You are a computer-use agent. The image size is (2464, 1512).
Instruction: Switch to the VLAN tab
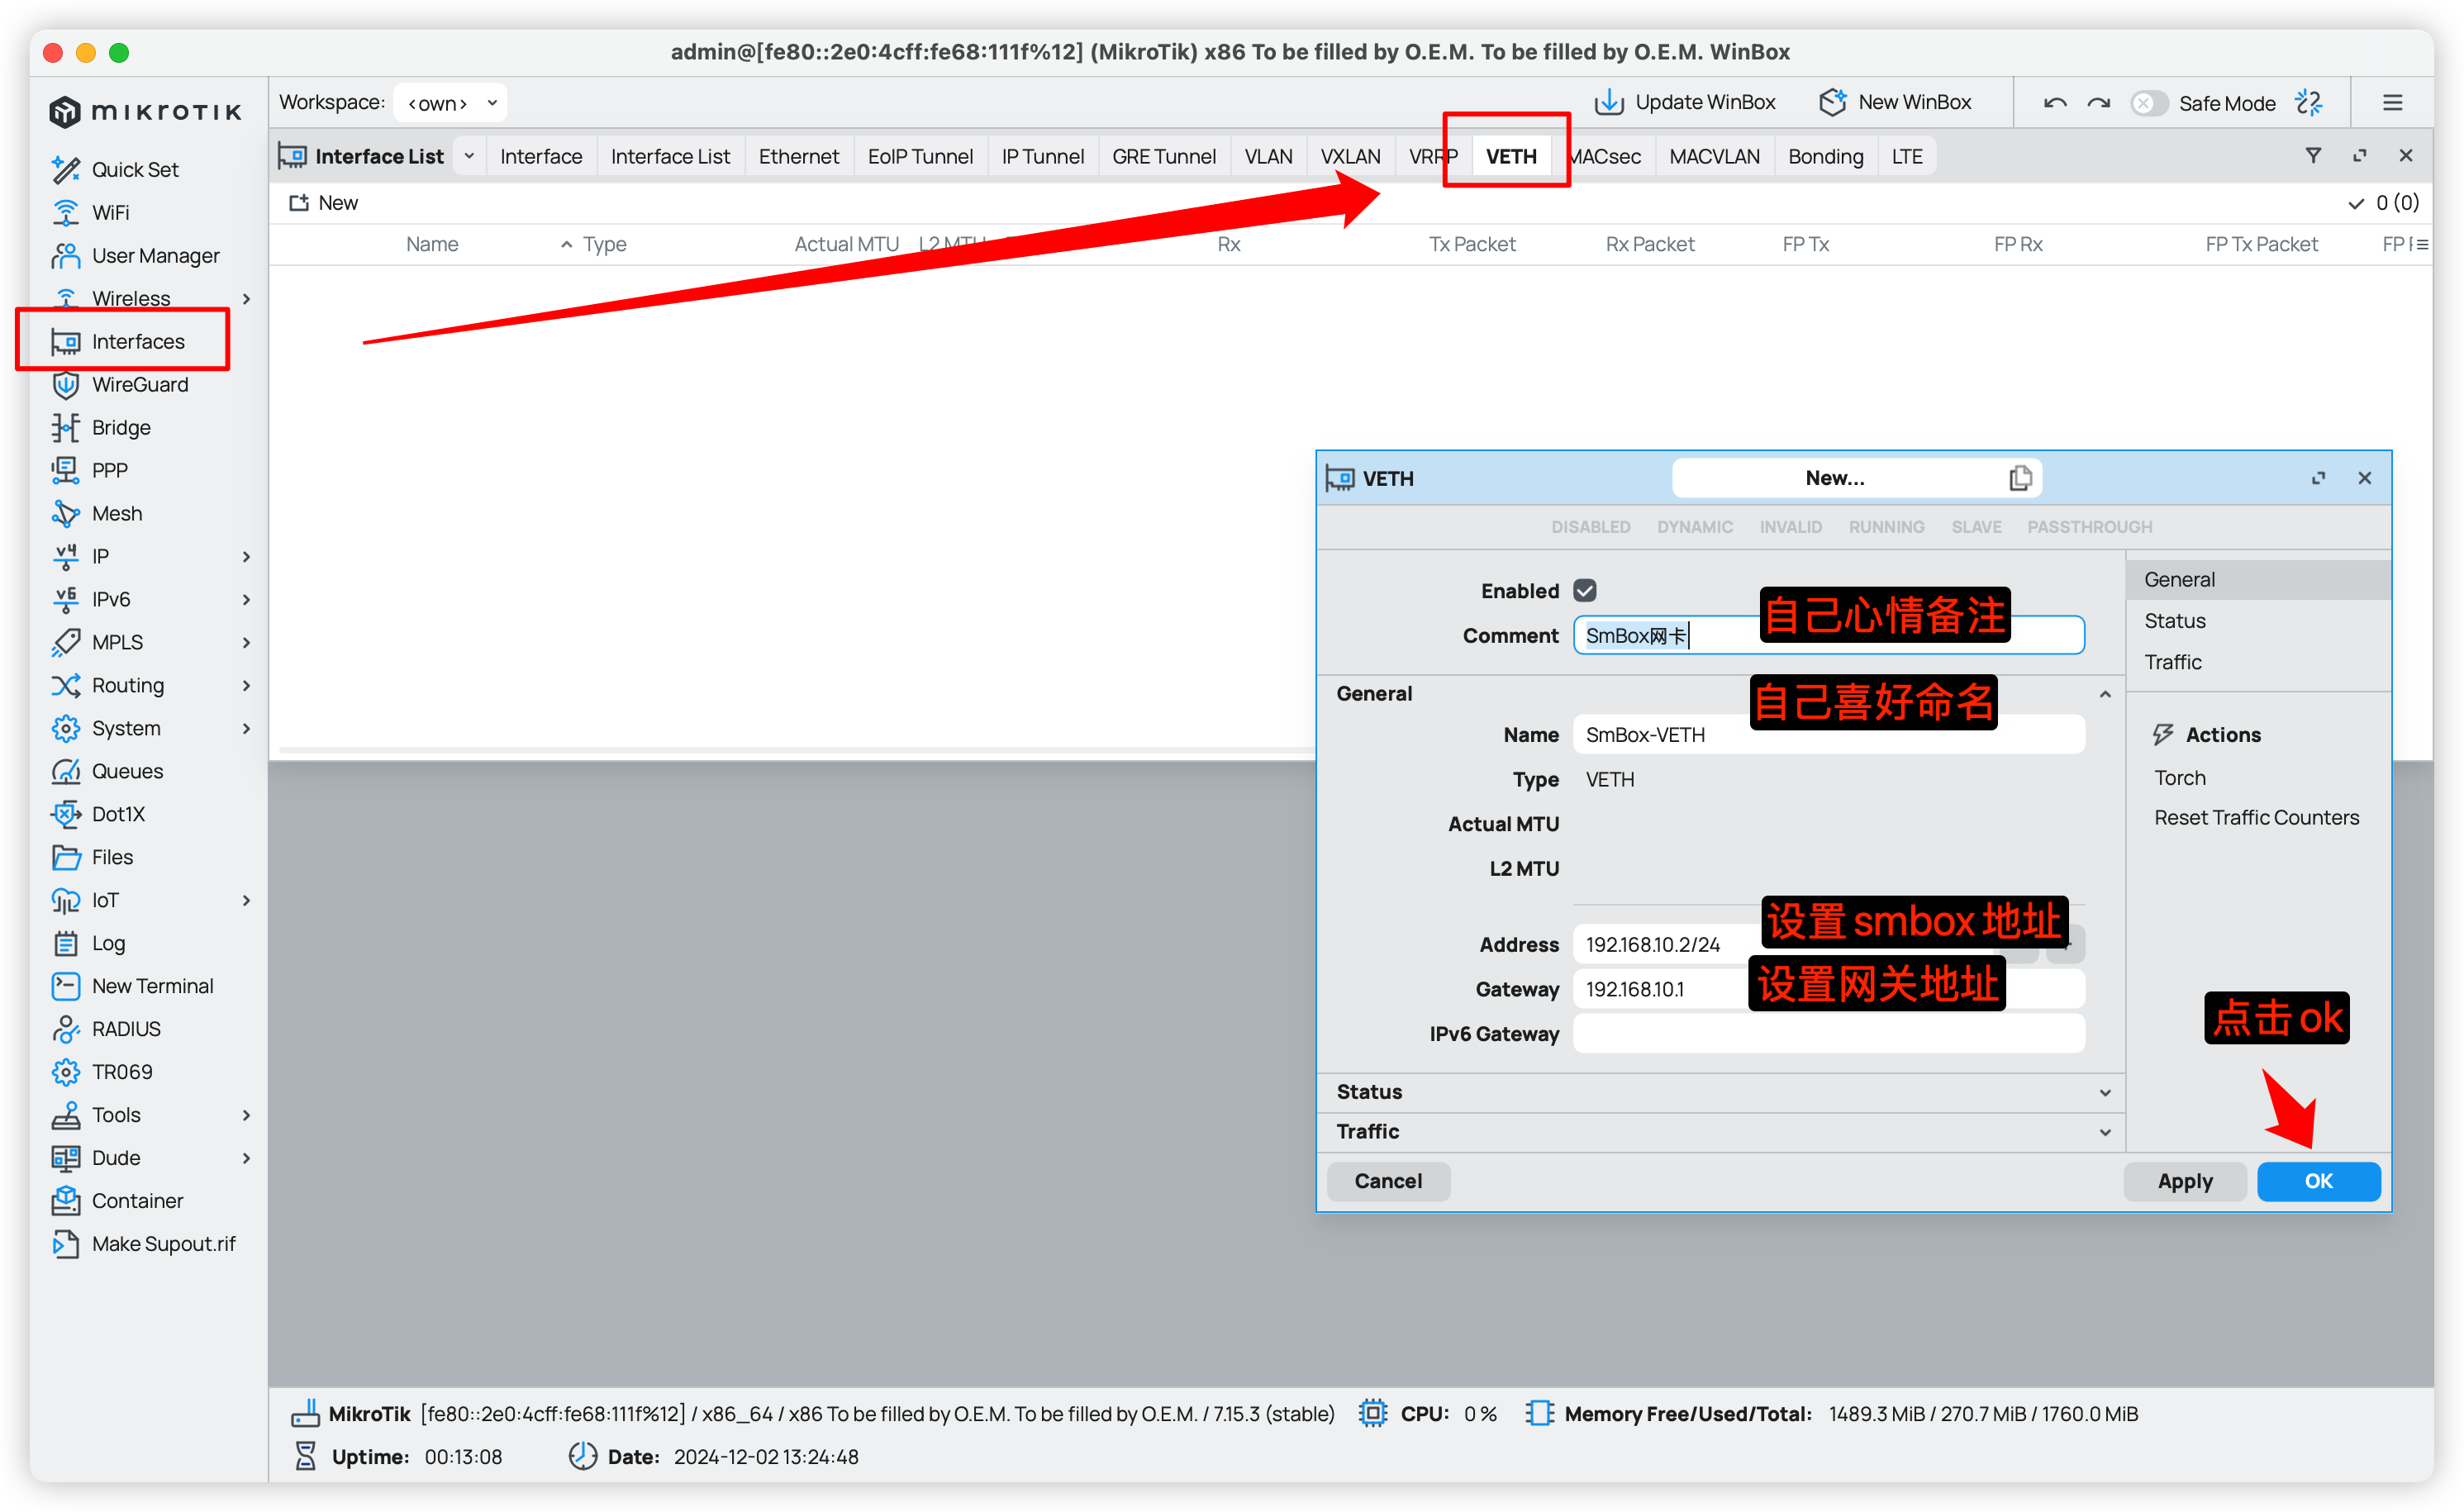(x=1268, y=156)
